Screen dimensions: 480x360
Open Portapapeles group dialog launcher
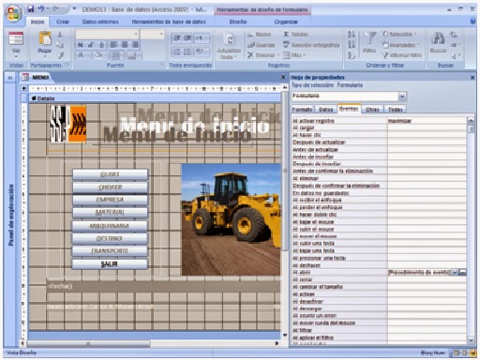tap(67, 65)
